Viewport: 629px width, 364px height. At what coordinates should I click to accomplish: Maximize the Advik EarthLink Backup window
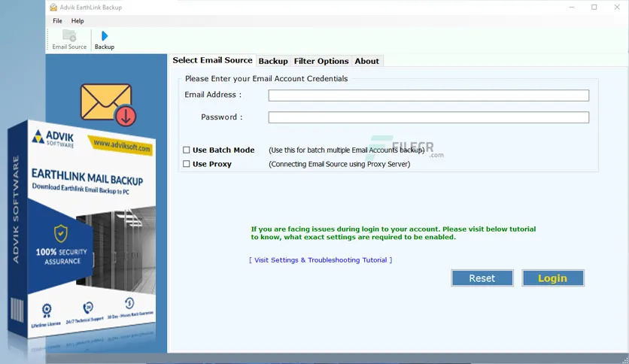point(594,8)
